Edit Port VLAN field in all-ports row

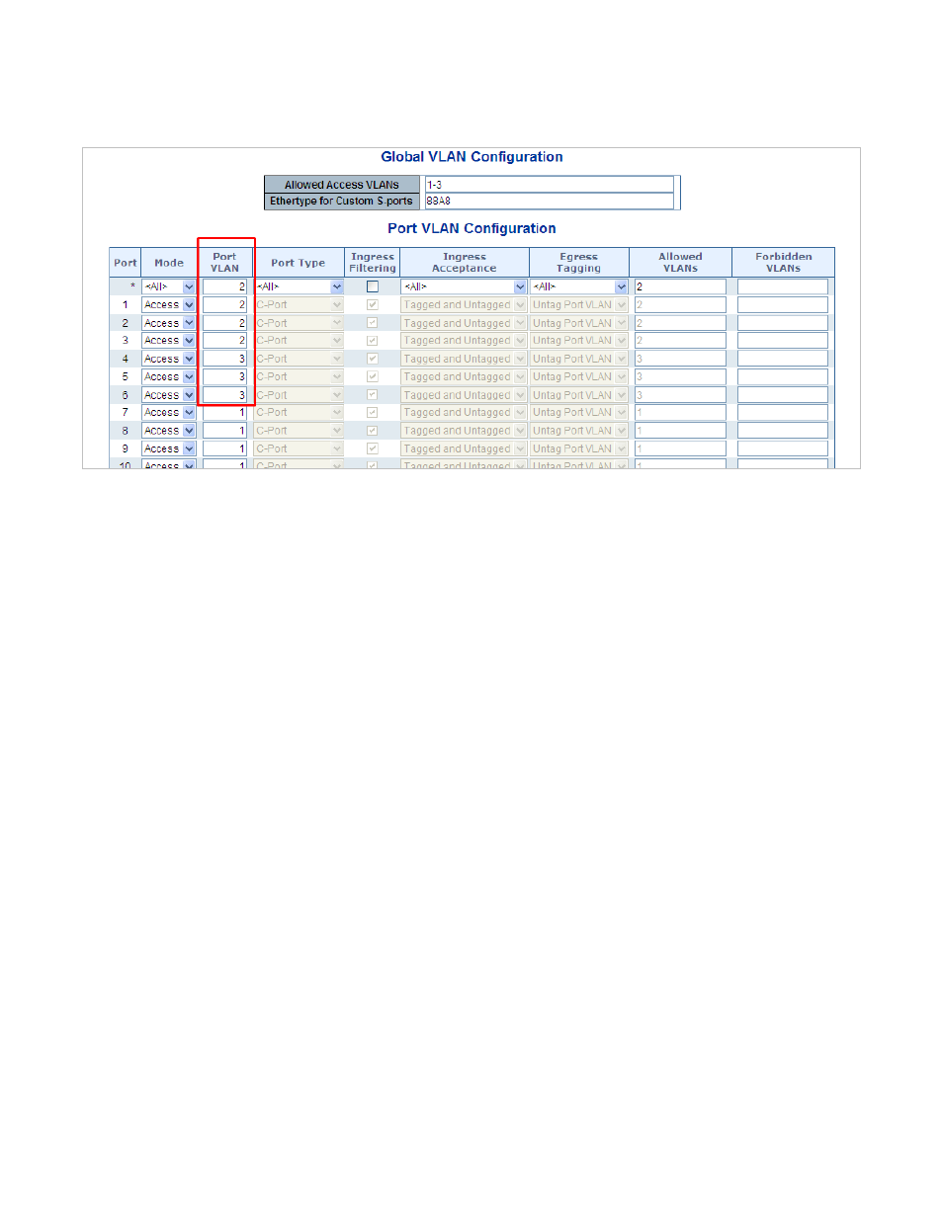click(225, 286)
